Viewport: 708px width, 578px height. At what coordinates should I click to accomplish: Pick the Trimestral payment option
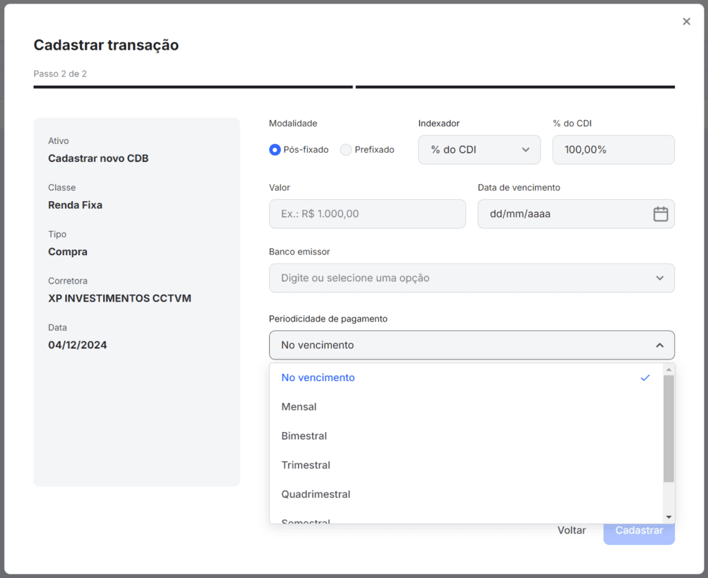pos(306,465)
